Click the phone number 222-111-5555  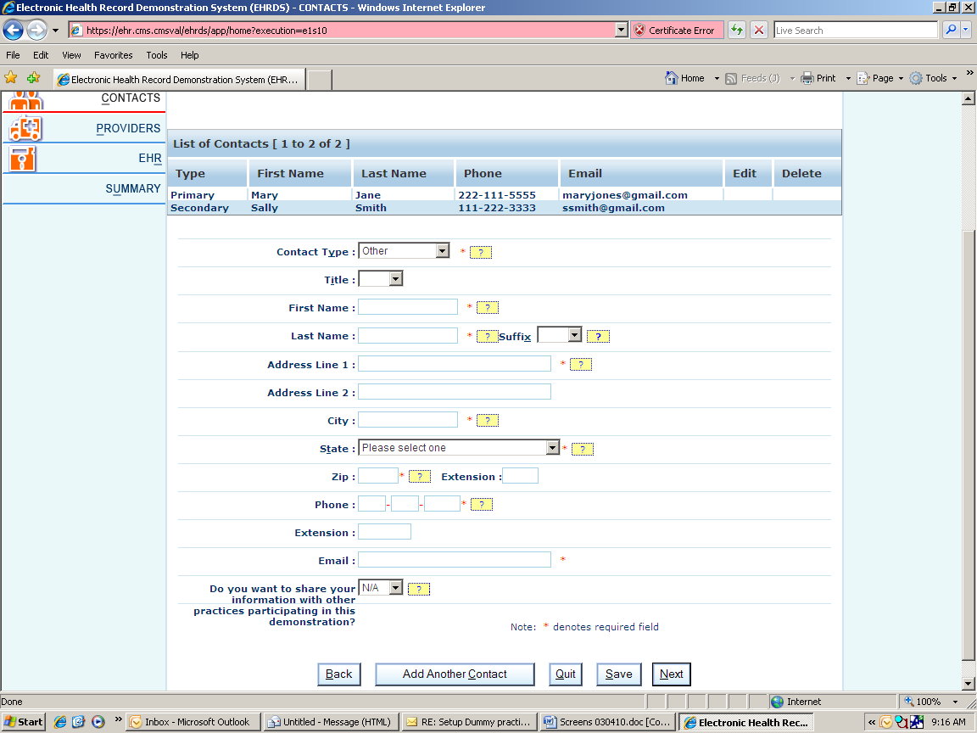[x=497, y=195]
